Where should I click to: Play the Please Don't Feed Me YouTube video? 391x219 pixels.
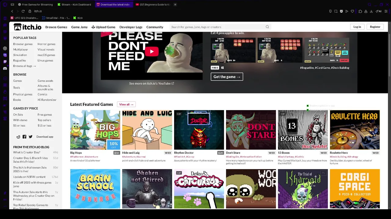pyautogui.click(x=152, y=51)
